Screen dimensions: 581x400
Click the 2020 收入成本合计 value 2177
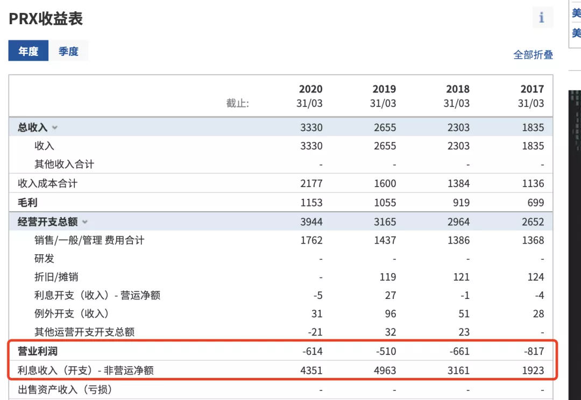311,183
